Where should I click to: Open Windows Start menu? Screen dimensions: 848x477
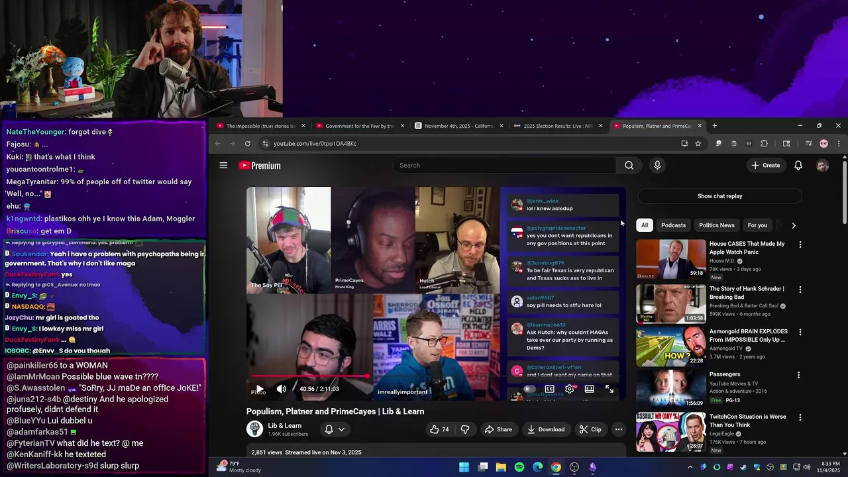click(464, 467)
